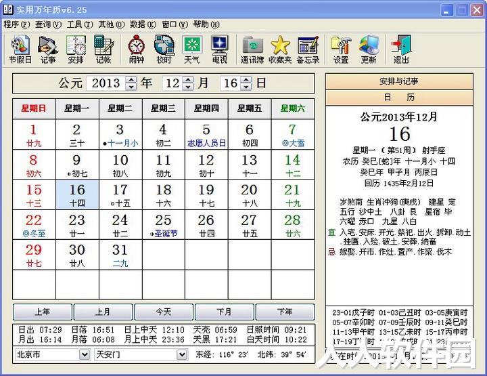Open the 设置 settings tool
The width and height of the screenshot is (487, 376).
tap(341, 49)
